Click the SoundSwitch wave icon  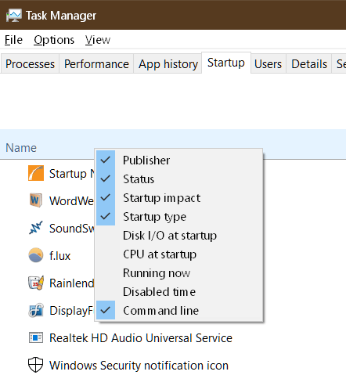click(x=36, y=228)
